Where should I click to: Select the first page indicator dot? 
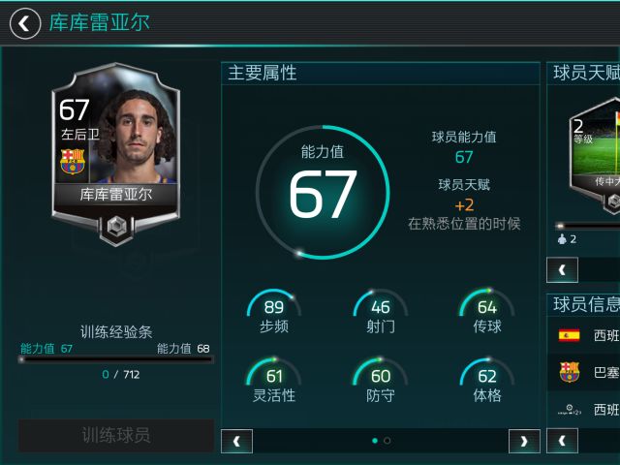375,441
